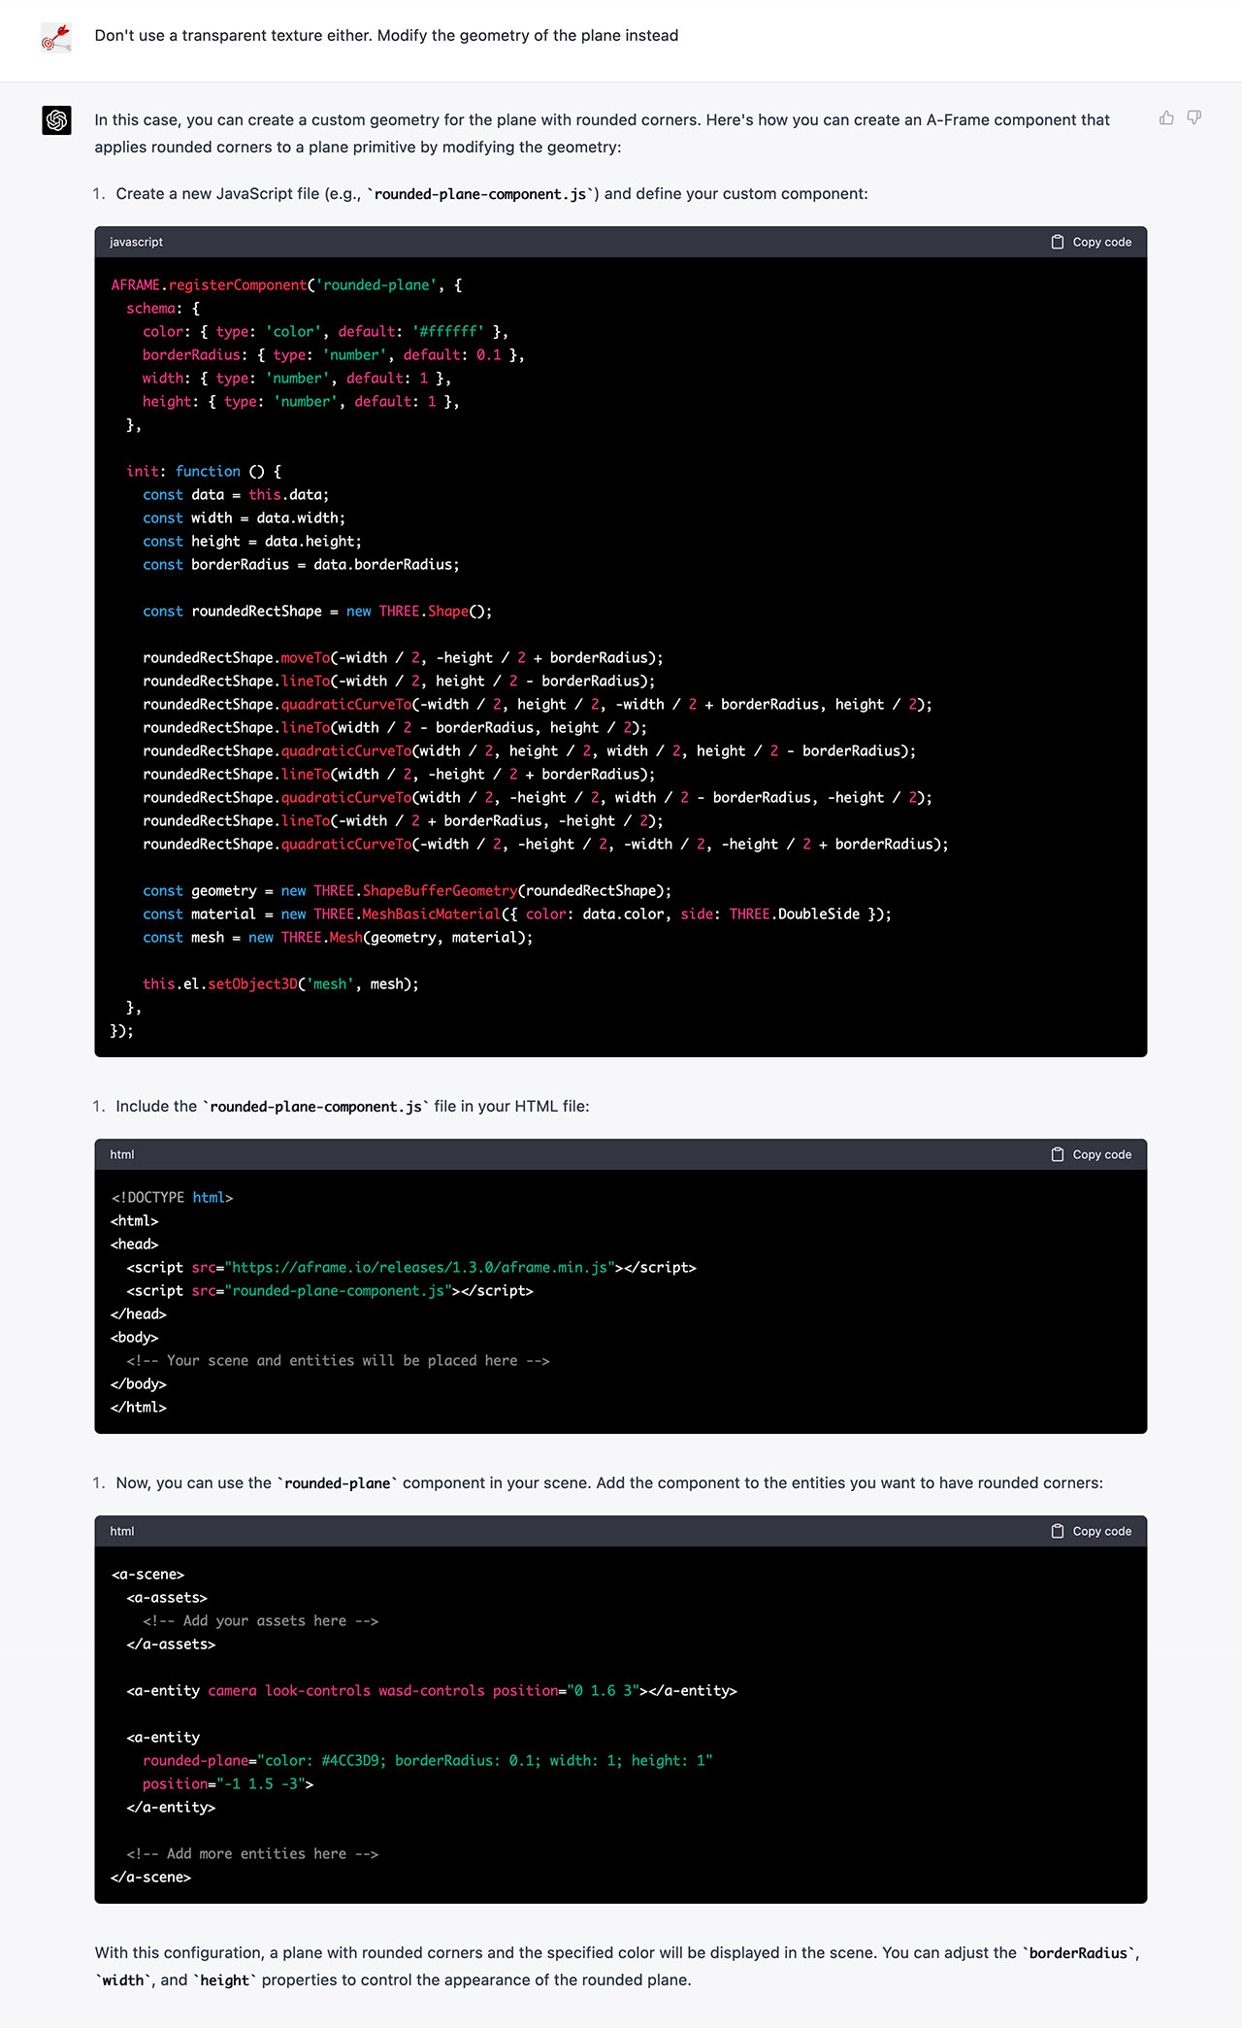
Task: Click the 'Include the rounded-plane-component.js' step text
Action: [x=352, y=1107]
